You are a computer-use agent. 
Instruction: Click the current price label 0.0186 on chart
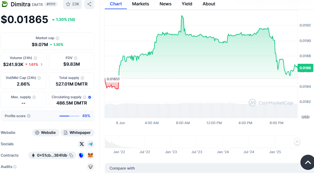pyautogui.click(x=305, y=68)
